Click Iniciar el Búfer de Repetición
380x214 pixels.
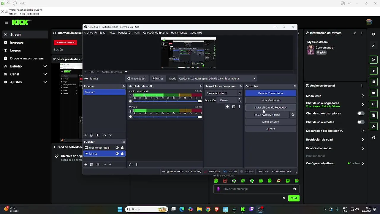(x=270, y=108)
